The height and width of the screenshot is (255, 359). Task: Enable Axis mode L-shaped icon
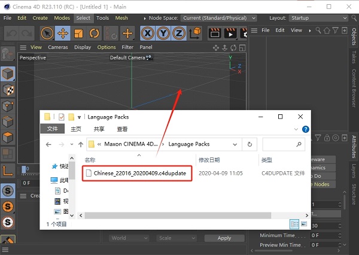(8, 171)
